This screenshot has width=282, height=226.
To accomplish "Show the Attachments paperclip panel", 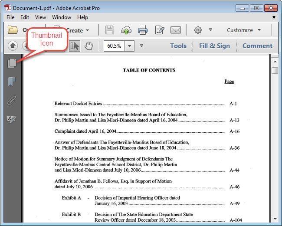I will coord(12,101).
